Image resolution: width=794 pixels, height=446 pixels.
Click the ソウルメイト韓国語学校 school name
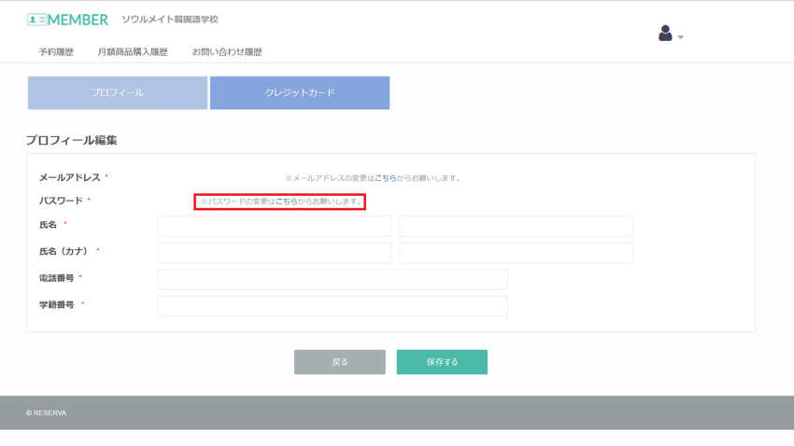pos(169,20)
